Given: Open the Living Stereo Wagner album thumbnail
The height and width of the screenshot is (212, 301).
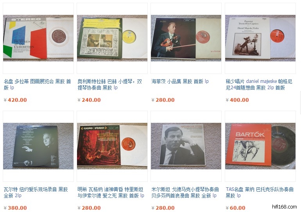Looking at the screenshot, I should 112,146.
